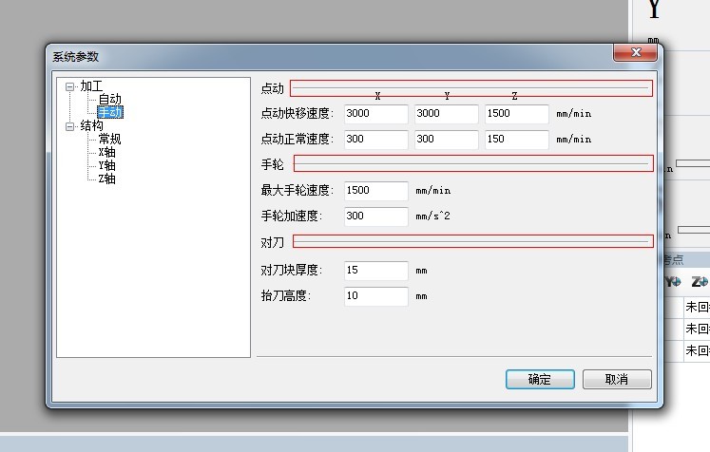Collapse the 加工 tree node
Screen dimensions: 710x452
coord(69,86)
